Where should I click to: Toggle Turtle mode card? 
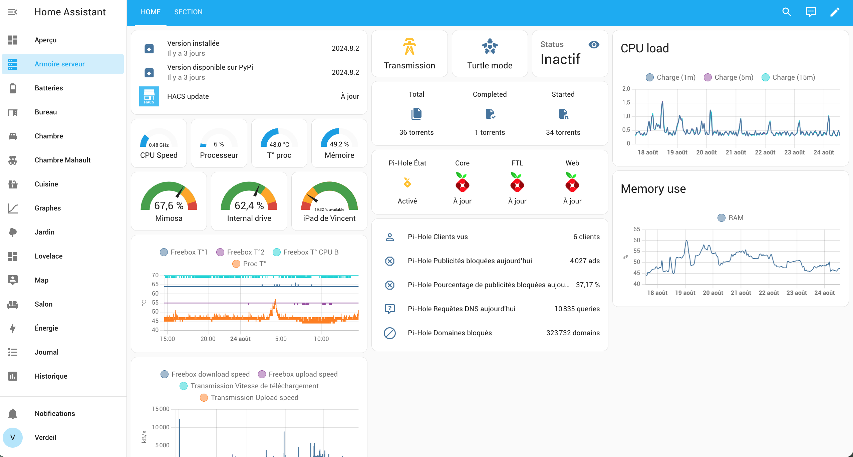490,54
